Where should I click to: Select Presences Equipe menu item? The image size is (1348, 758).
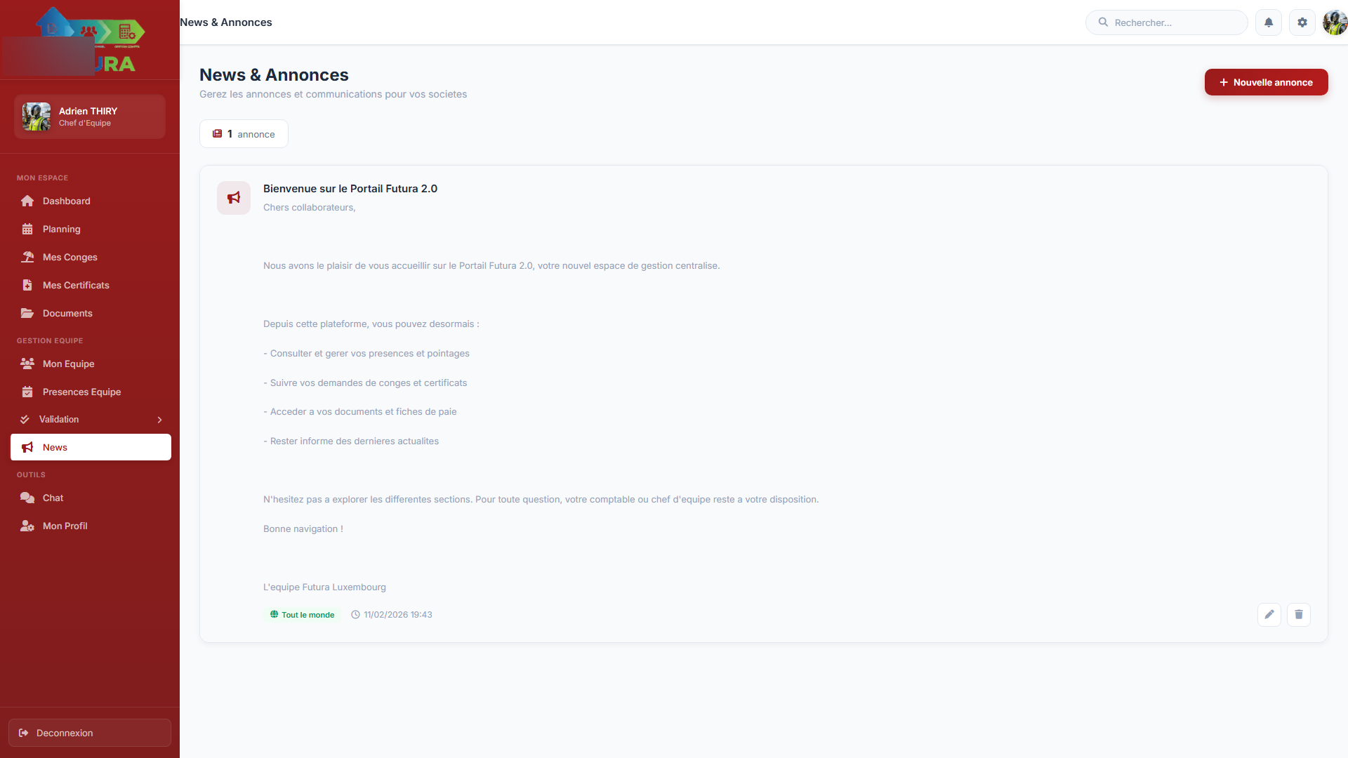[x=81, y=392]
